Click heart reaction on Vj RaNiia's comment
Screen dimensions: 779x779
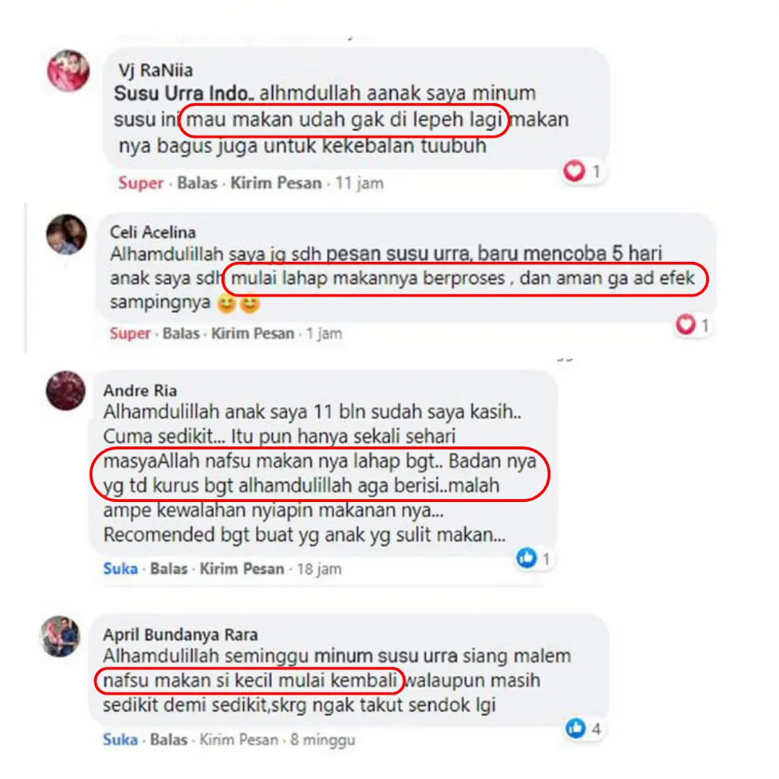(574, 171)
